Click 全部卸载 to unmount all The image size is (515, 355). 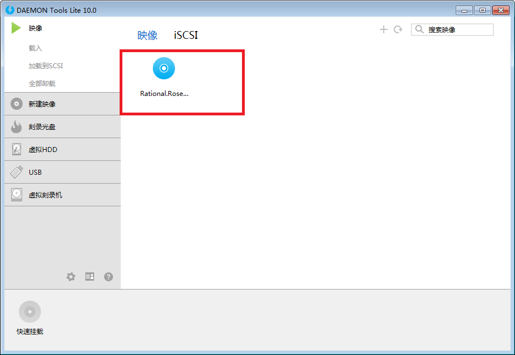click(42, 84)
